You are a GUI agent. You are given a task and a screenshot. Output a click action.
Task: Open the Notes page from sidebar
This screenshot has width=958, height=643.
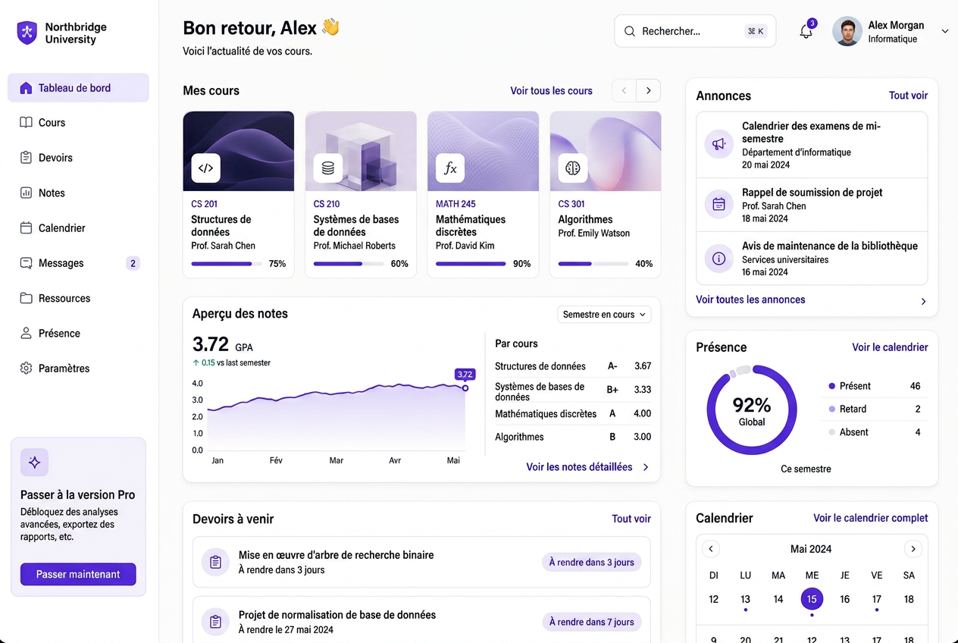[78, 193]
